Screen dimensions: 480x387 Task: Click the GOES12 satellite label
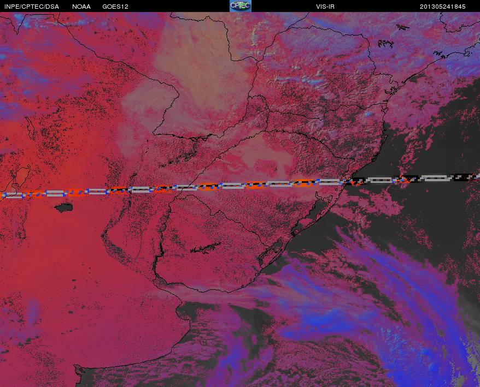click(115, 7)
